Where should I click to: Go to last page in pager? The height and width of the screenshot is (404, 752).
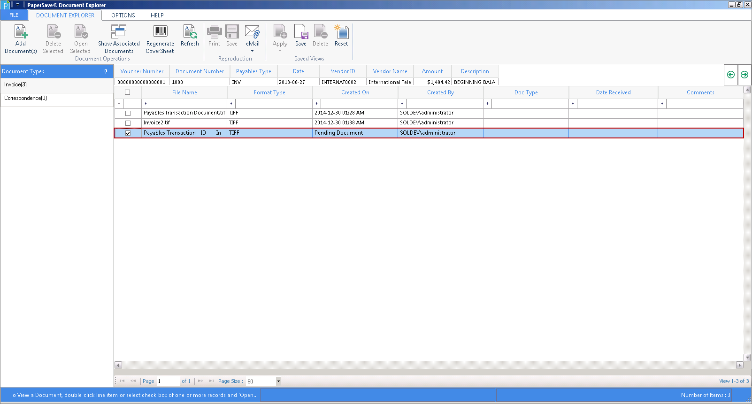click(x=211, y=381)
